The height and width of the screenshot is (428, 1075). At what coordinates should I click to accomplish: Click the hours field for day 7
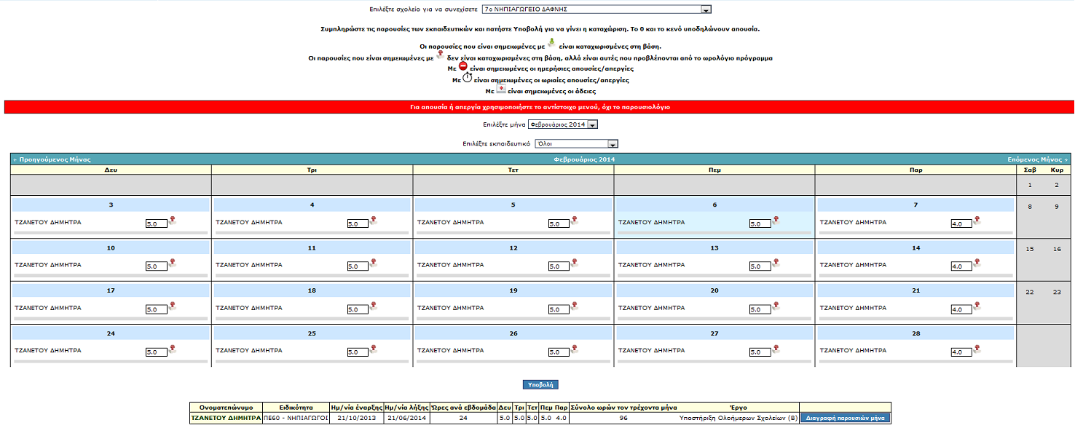click(x=961, y=223)
